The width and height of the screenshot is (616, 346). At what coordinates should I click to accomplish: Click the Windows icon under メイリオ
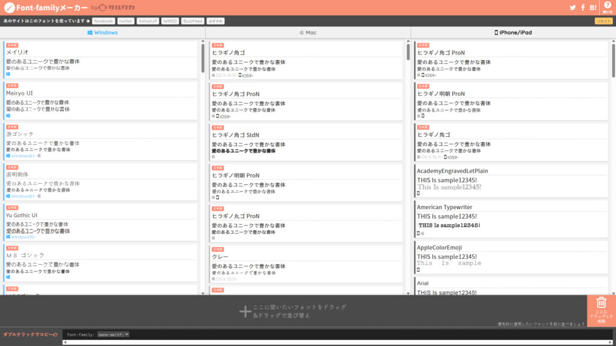click(8, 74)
